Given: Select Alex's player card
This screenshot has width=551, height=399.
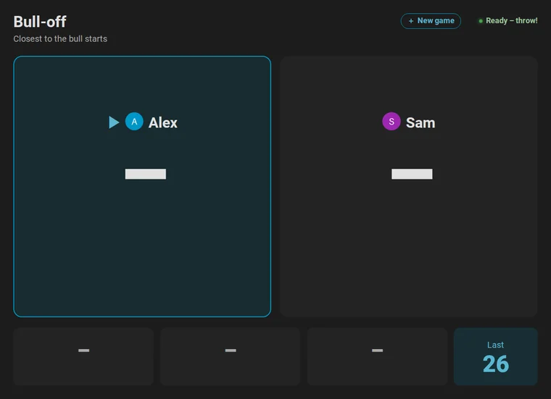Looking at the screenshot, I should (x=142, y=186).
